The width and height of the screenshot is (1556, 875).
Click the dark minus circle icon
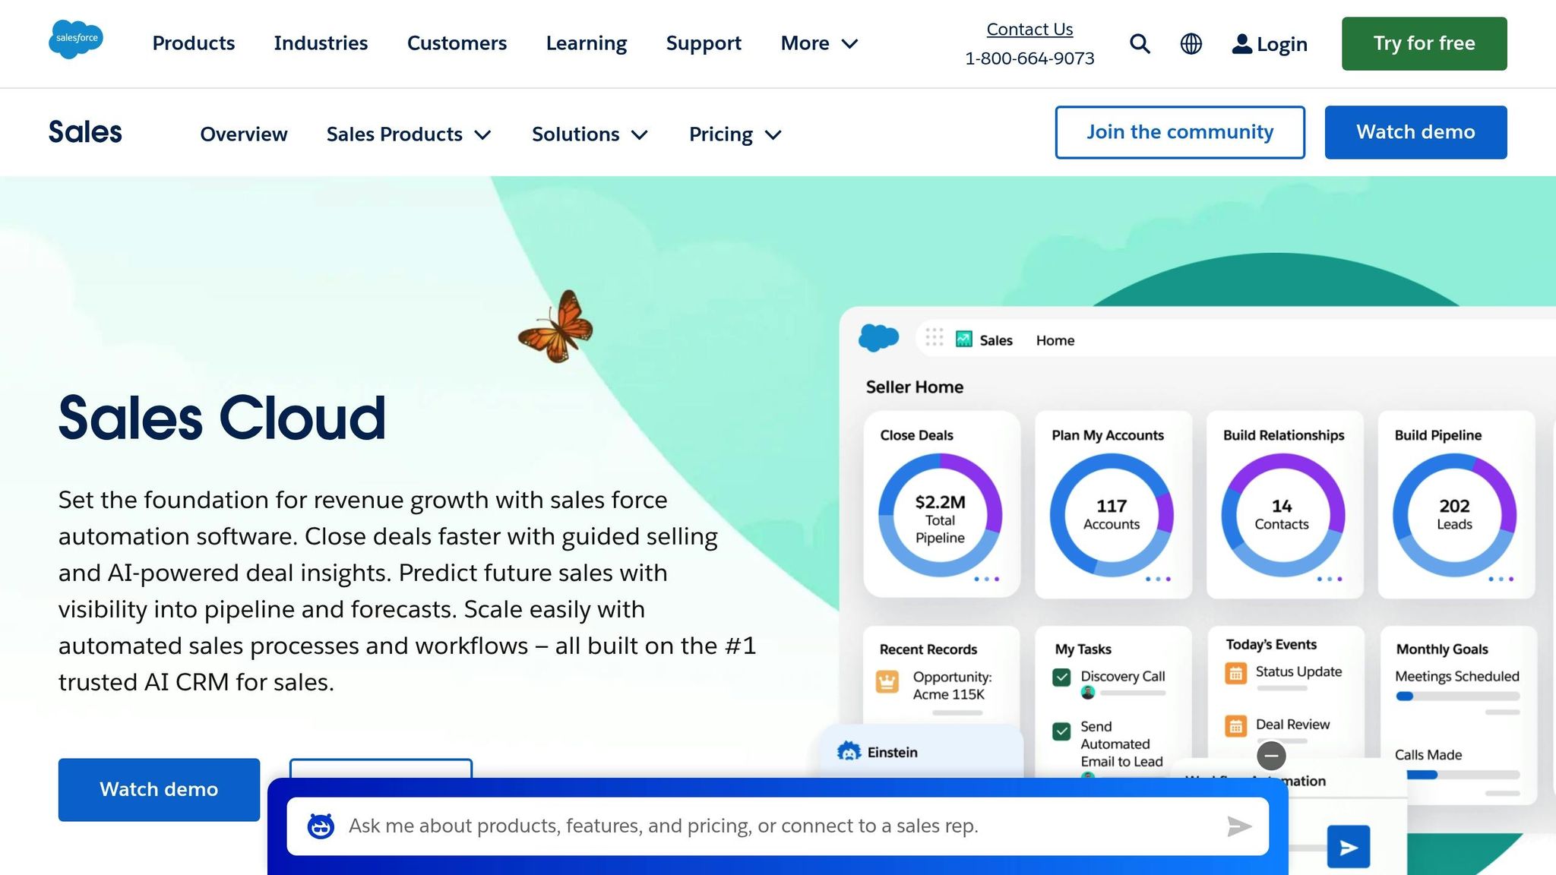(1271, 756)
